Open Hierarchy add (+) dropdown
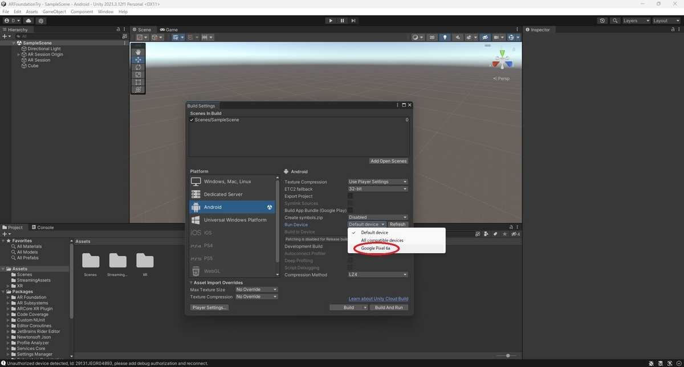 6,36
